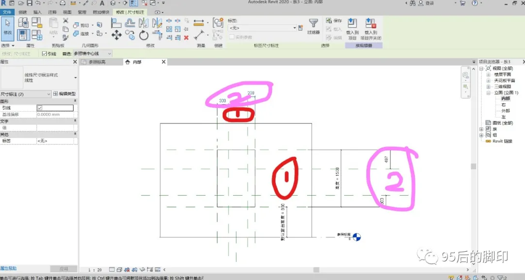Expand the 选择 panel dropdown arrow
Screen dimensions: 525x280
coord(13,45)
